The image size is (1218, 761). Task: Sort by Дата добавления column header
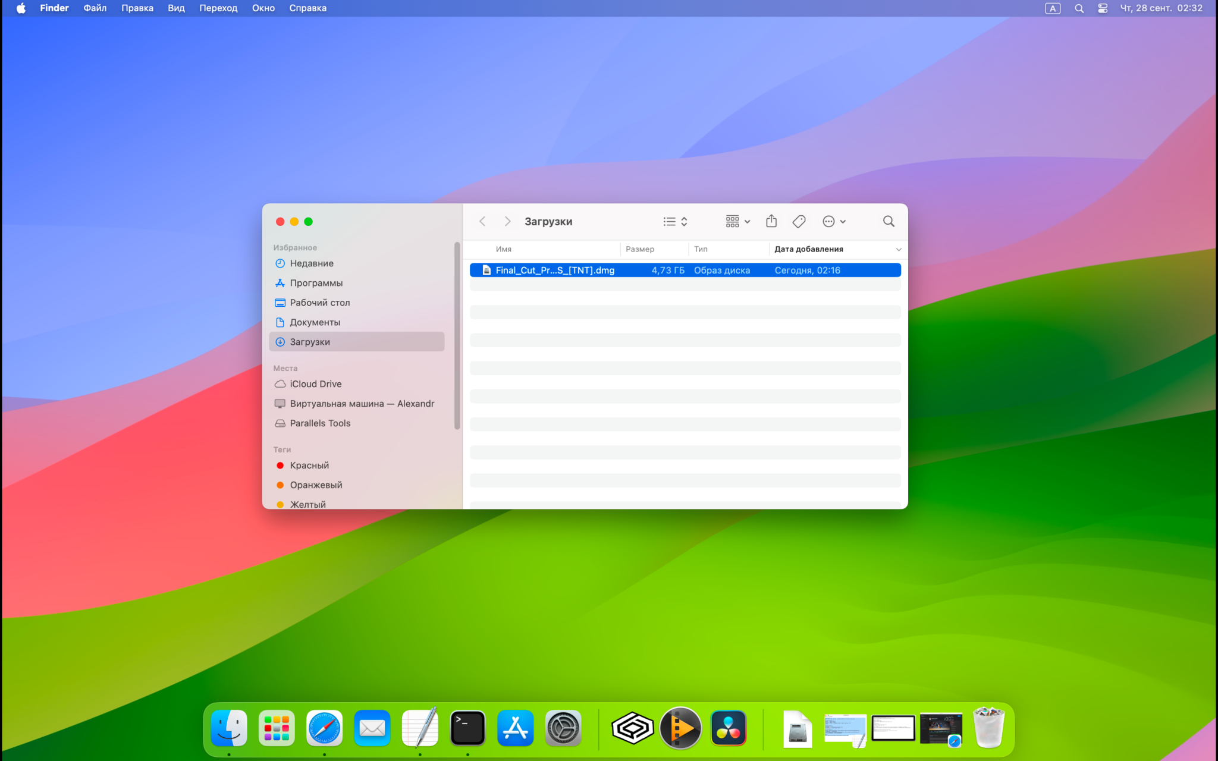(809, 249)
